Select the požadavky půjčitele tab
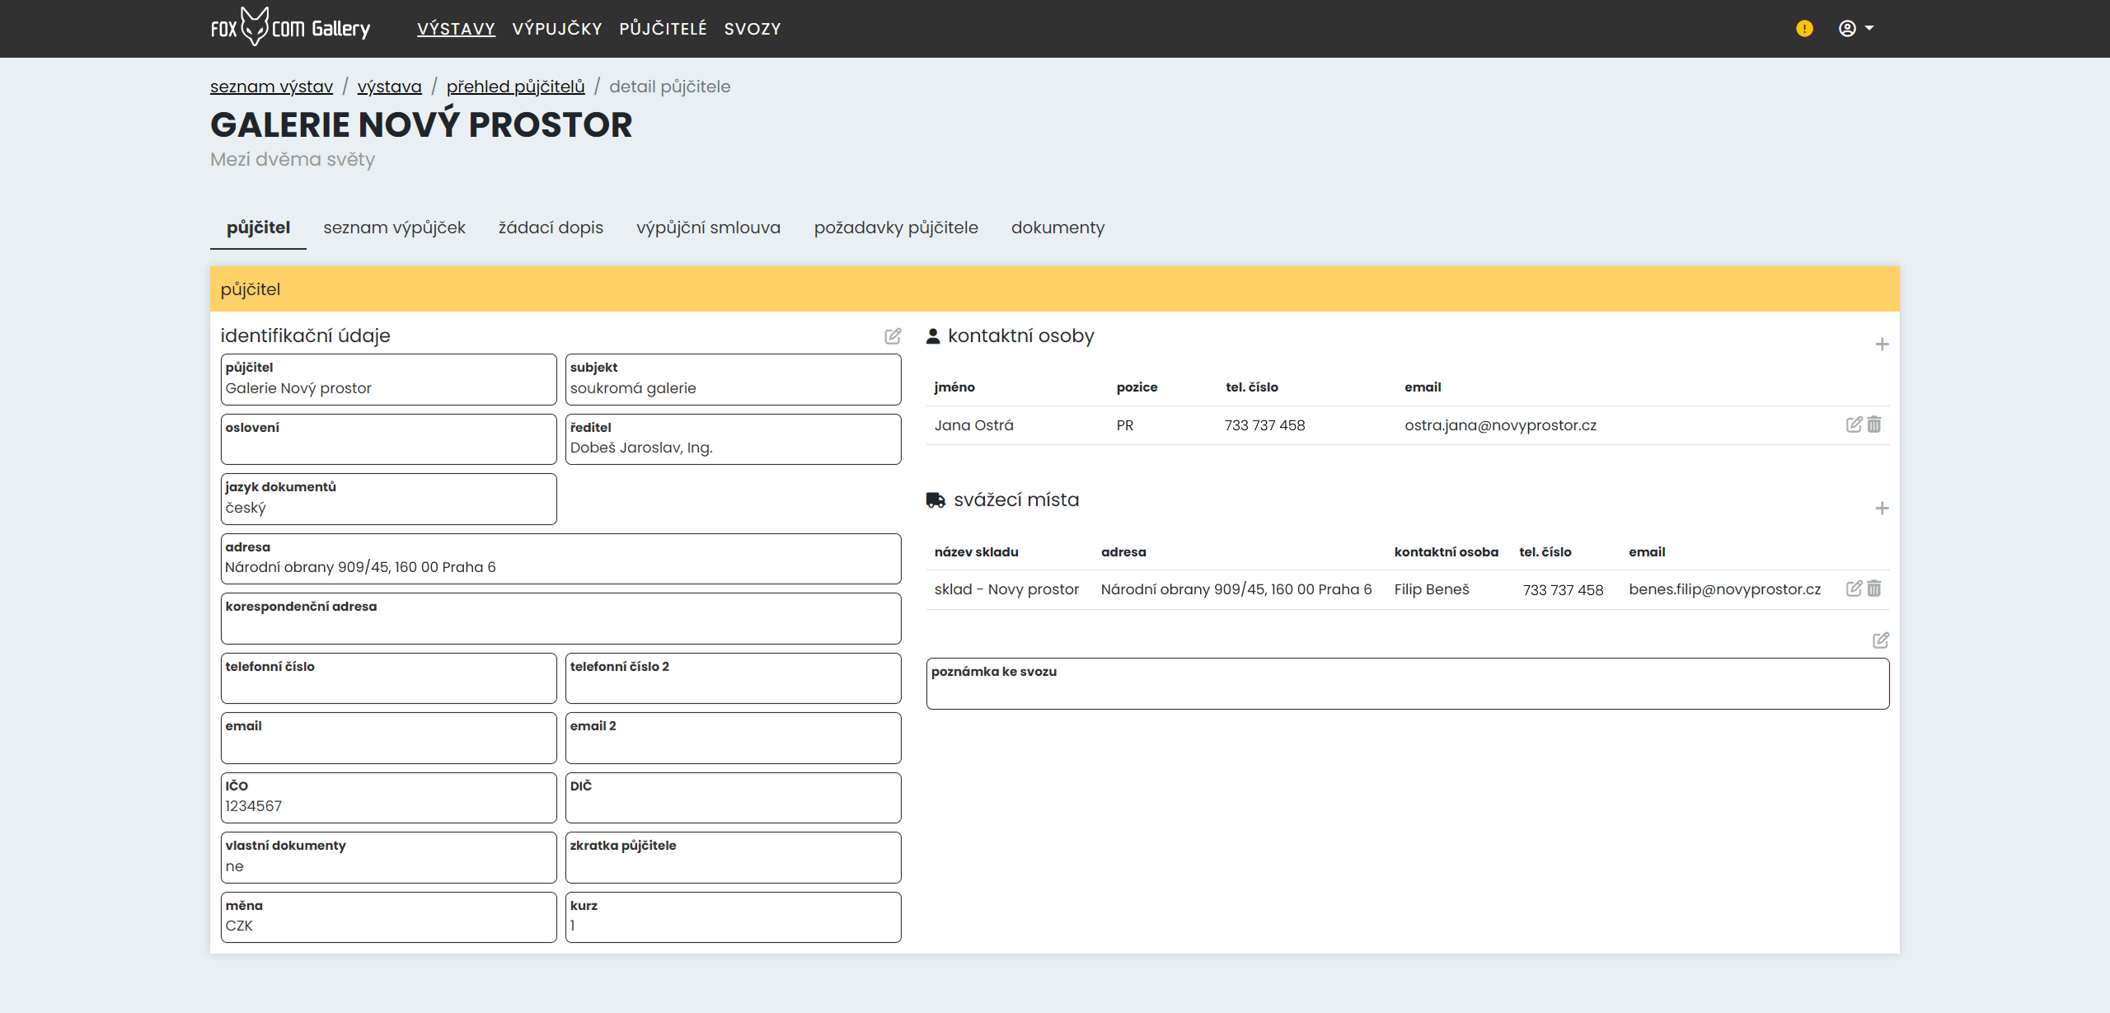This screenshot has width=2110, height=1013. [x=896, y=227]
